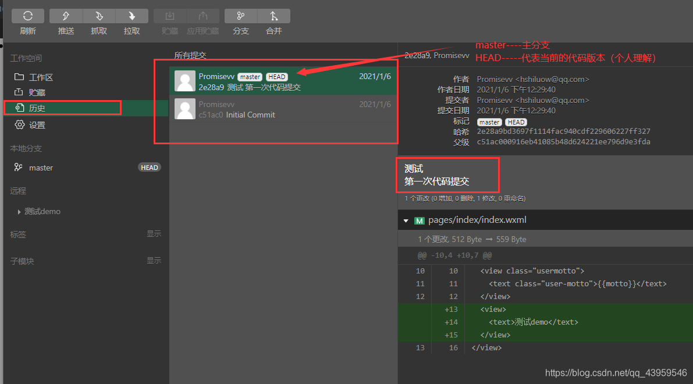The width and height of the screenshot is (693, 384).
Task: Open the sidebar 贮藏 stash icon
Action: 19,92
